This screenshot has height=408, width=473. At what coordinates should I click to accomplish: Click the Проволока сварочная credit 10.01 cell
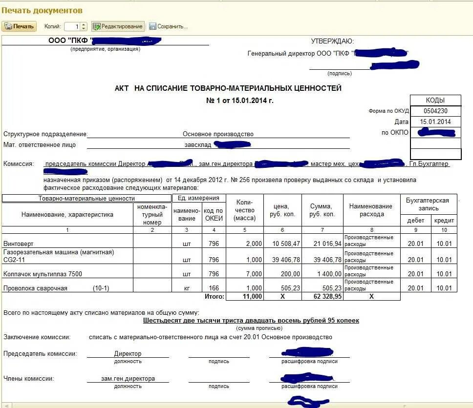coord(444,285)
